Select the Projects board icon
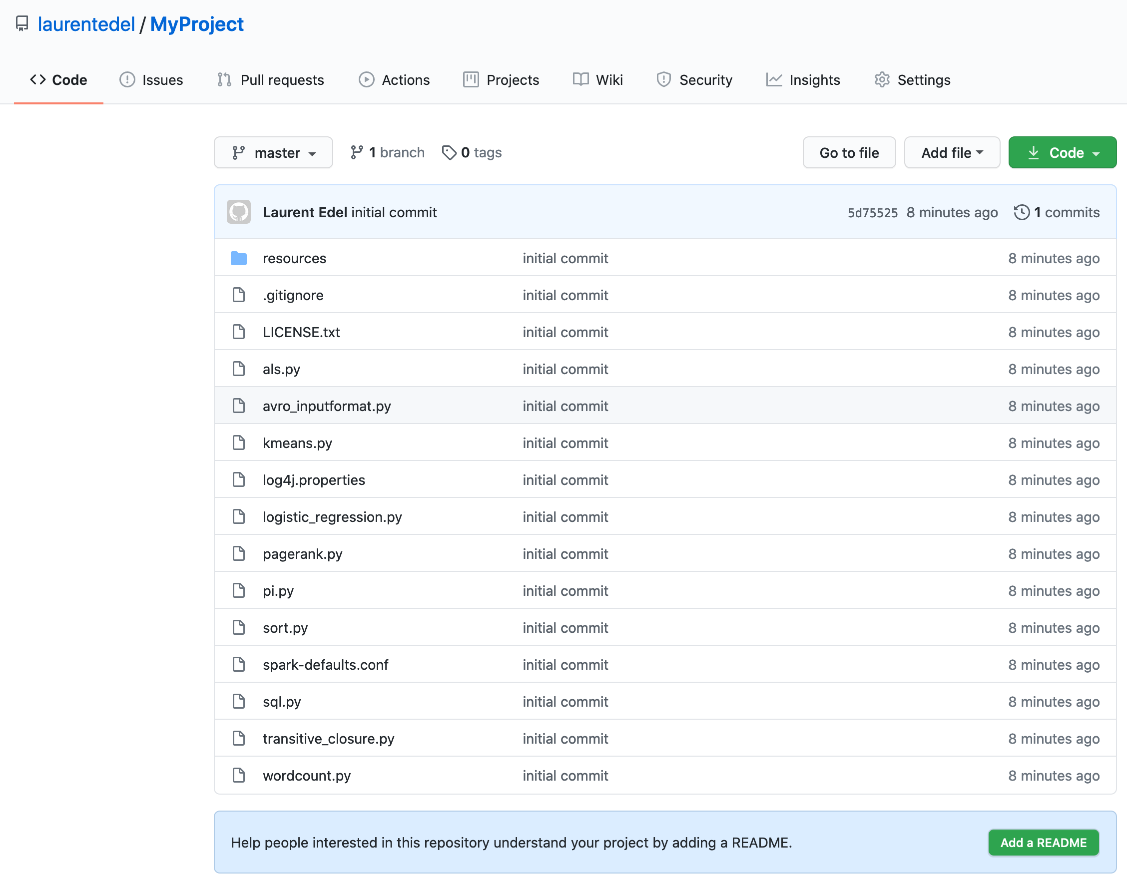 click(471, 80)
